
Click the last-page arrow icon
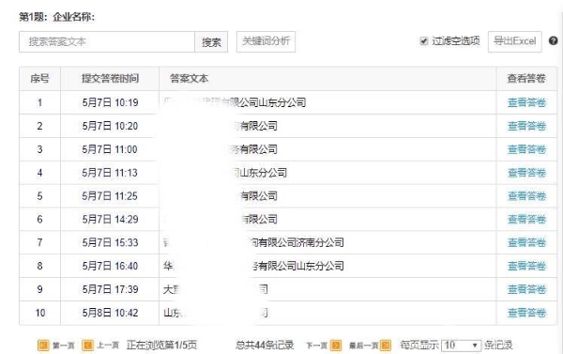386,346
